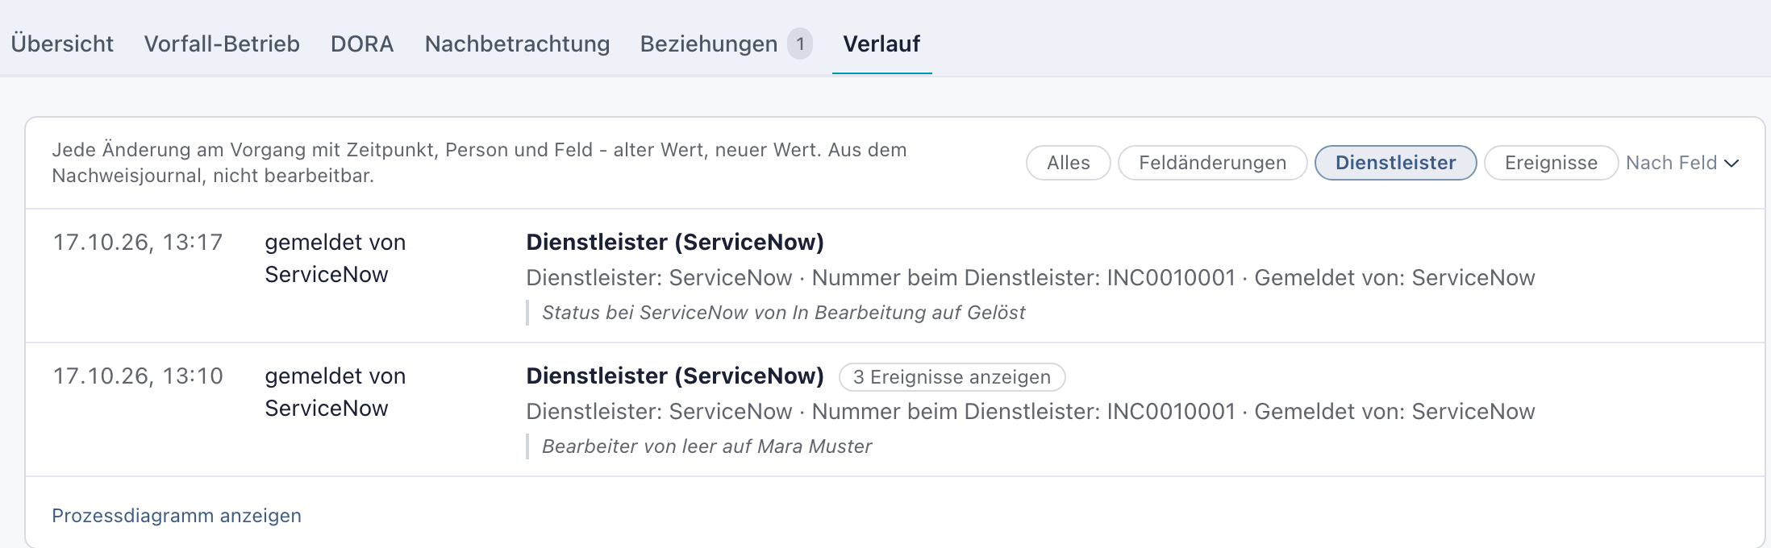Click the timestamp 17.10.26, 13:17
This screenshot has height=548, width=1771.
138,243
